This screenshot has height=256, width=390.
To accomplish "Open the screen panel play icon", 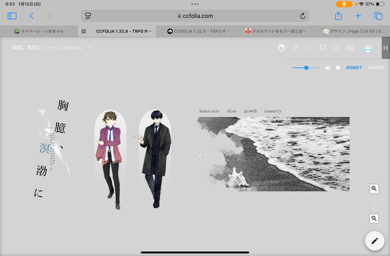I will pos(336,47).
